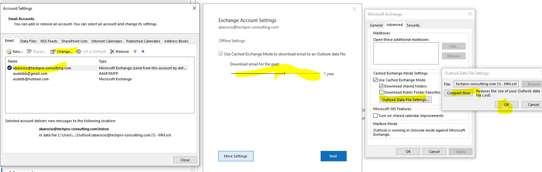Screen dimensions: 542x172
Task: Switch to RSS Feeds tab
Action: coord(49,41)
